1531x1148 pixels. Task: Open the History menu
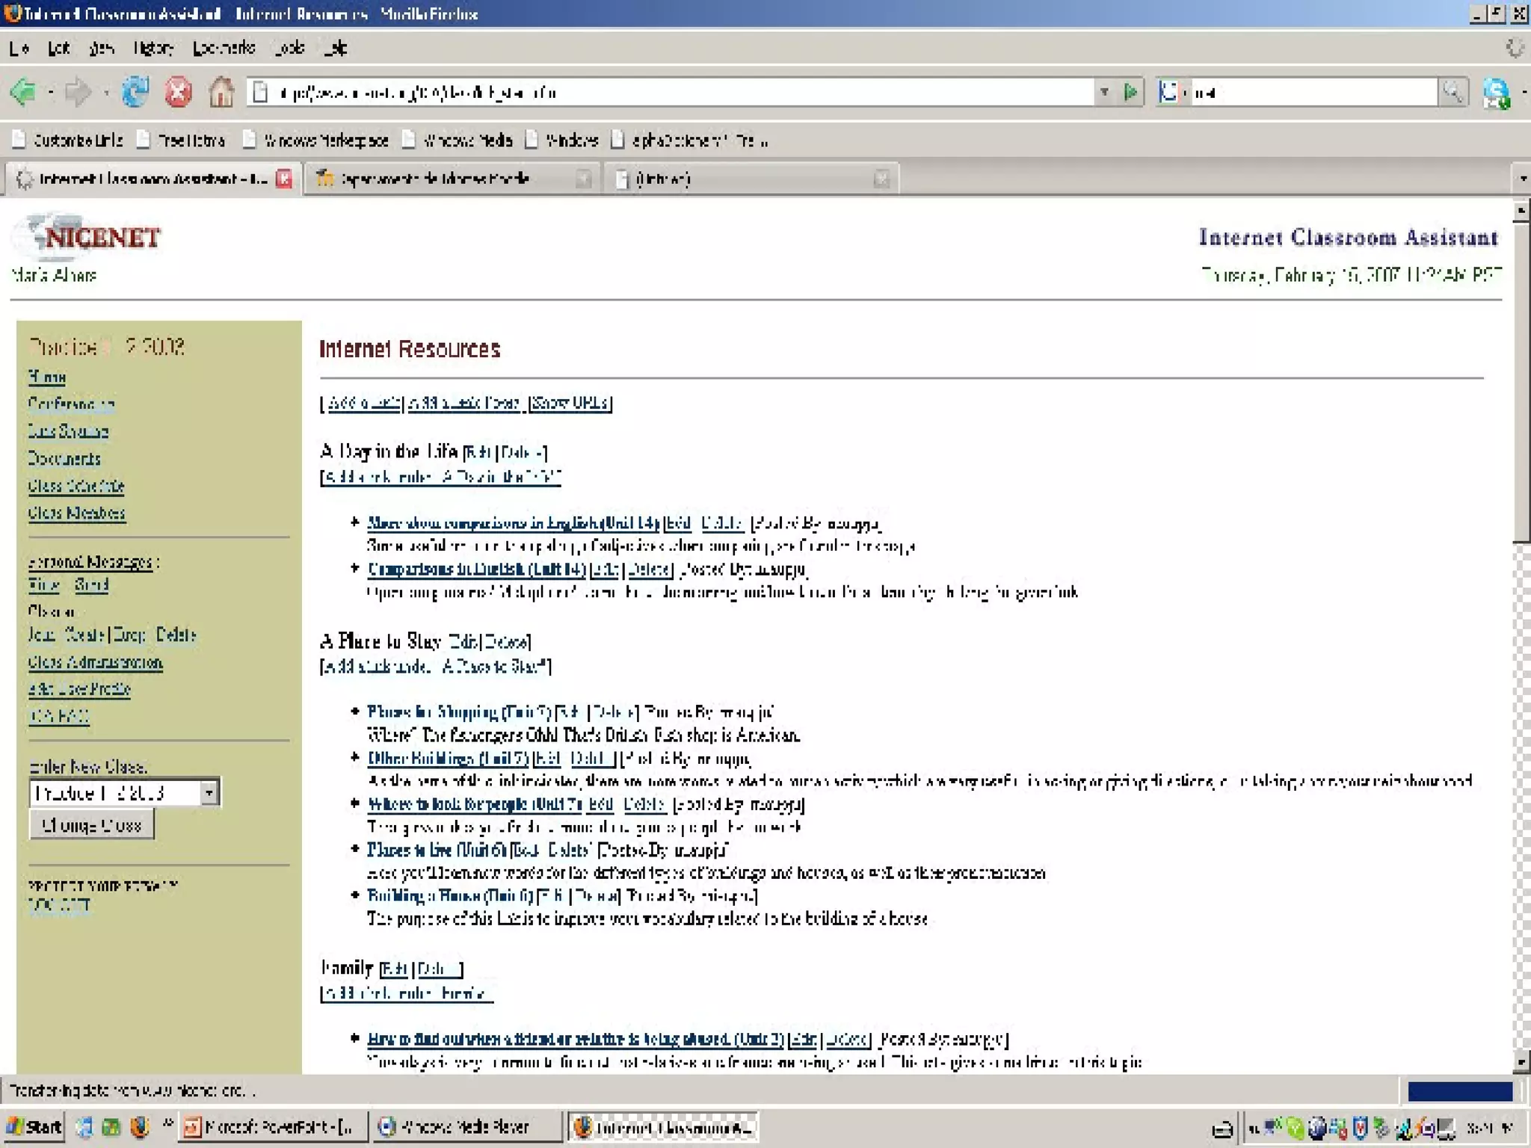click(x=153, y=49)
